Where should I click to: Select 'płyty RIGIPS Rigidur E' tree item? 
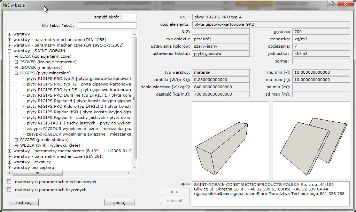[79, 117]
